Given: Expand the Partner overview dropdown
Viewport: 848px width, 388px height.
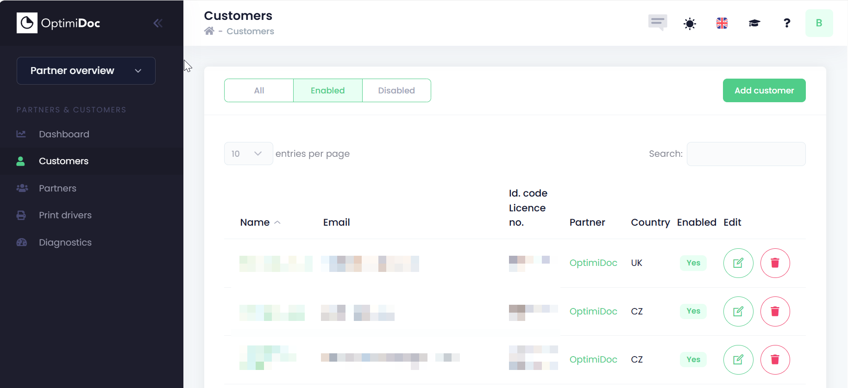Looking at the screenshot, I should pyautogui.click(x=86, y=71).
